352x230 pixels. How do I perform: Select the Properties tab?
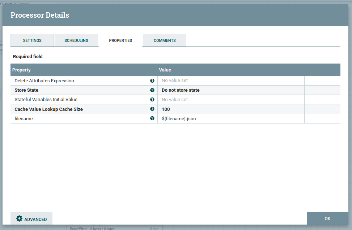pos(120,40)
